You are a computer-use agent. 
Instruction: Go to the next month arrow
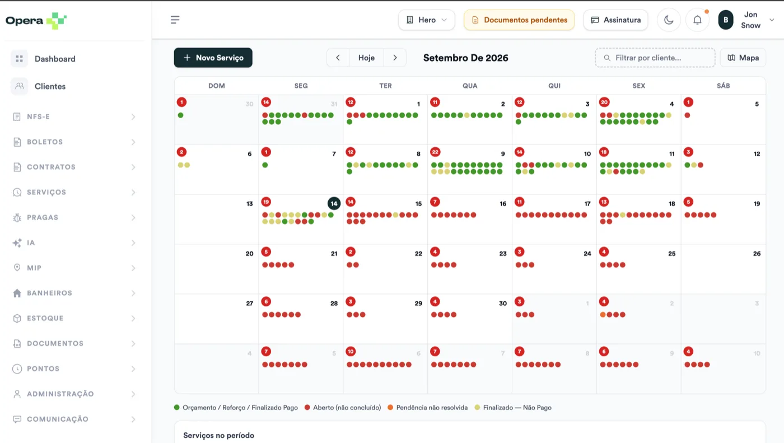[x=395, y=58]
